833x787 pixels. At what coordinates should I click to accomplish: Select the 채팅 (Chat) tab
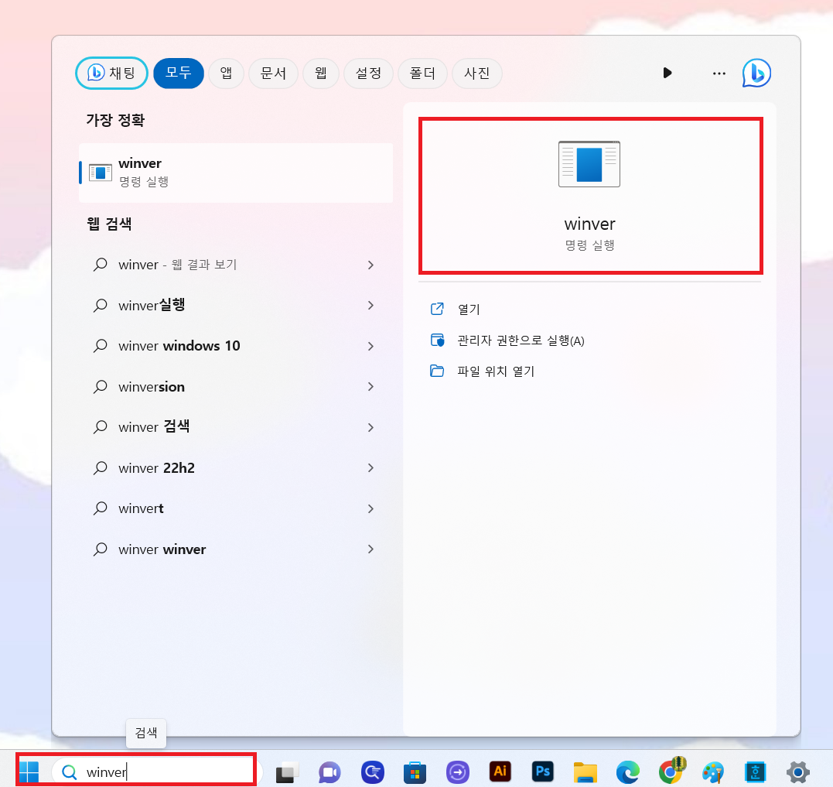click(111, 73)
